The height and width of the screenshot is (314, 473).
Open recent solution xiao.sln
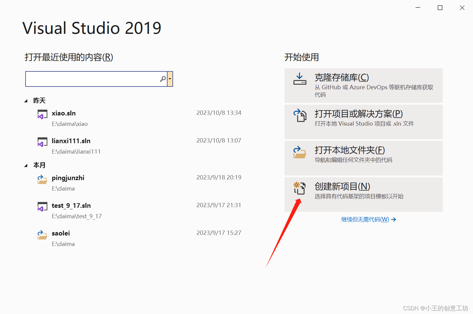tap(64, 113)
